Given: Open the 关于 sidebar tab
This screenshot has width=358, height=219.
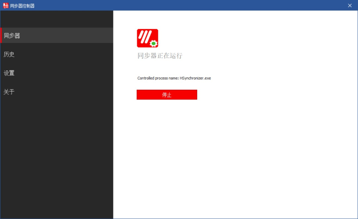Looking at the screenshot, I should click(x=57, y=92).
